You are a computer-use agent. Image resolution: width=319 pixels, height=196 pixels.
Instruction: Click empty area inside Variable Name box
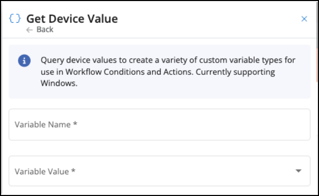(x=194, y=124)
